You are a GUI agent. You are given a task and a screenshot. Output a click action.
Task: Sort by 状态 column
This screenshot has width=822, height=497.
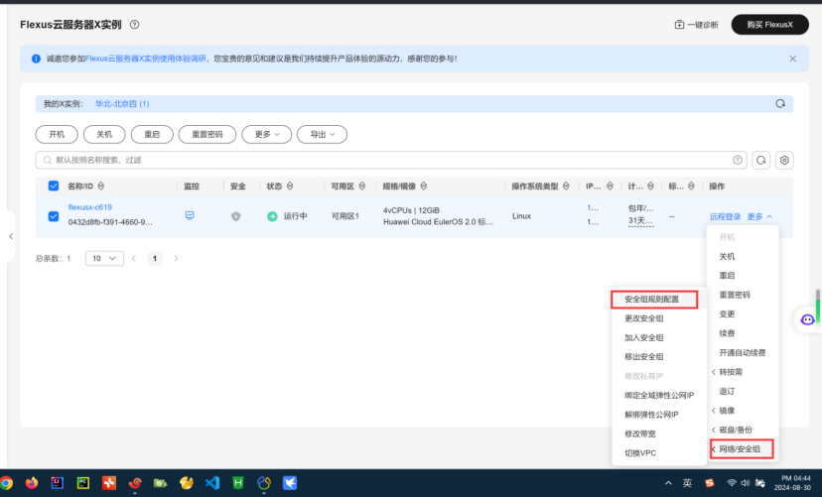click(x=290, y=186)
